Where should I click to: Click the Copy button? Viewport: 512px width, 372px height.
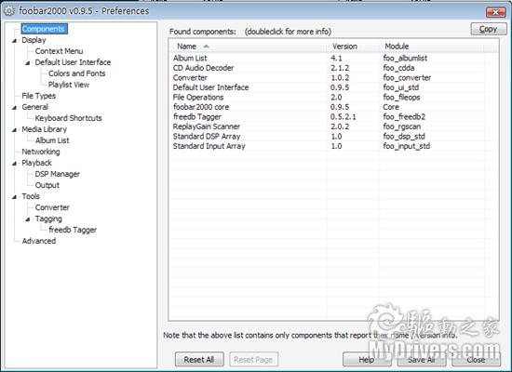[489, 29]
